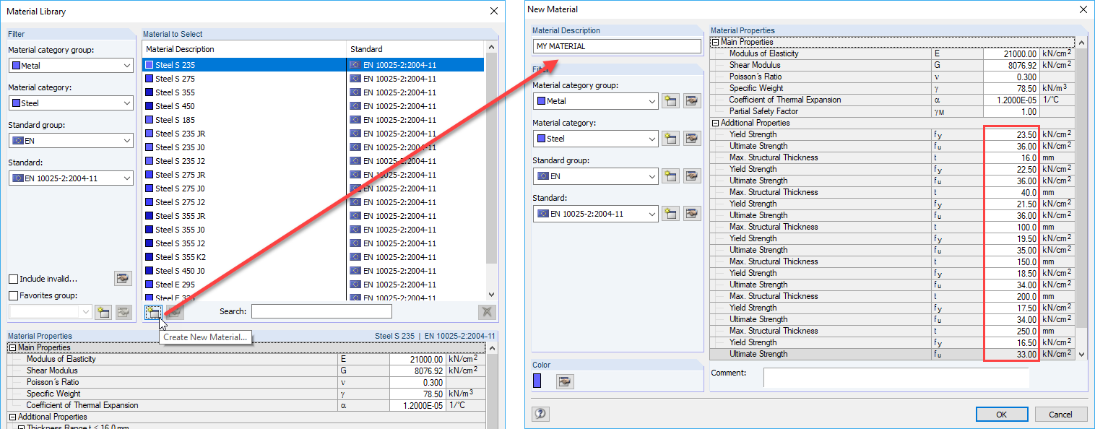This screenshot has width=1095, height=429.
Task: Edit material category group in New Material
Action: pyautogui.click(x=692, y=101)
